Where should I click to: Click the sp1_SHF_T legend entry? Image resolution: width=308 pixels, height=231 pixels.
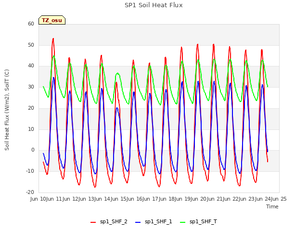coord(198,222)
